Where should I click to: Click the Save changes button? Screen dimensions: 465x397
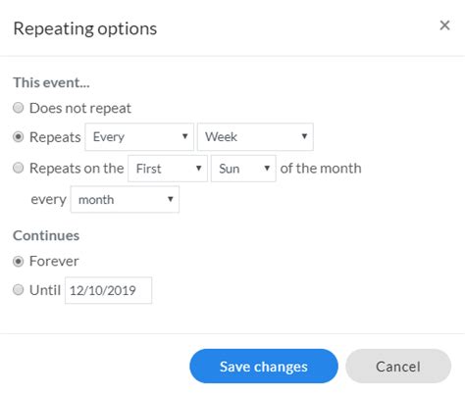point(264,367)
